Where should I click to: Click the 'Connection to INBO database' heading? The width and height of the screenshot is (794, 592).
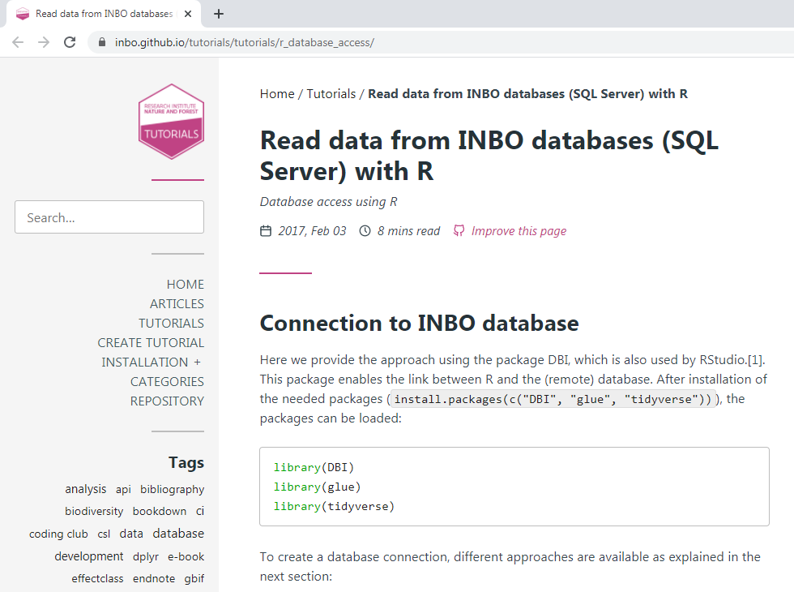[420, 324]
